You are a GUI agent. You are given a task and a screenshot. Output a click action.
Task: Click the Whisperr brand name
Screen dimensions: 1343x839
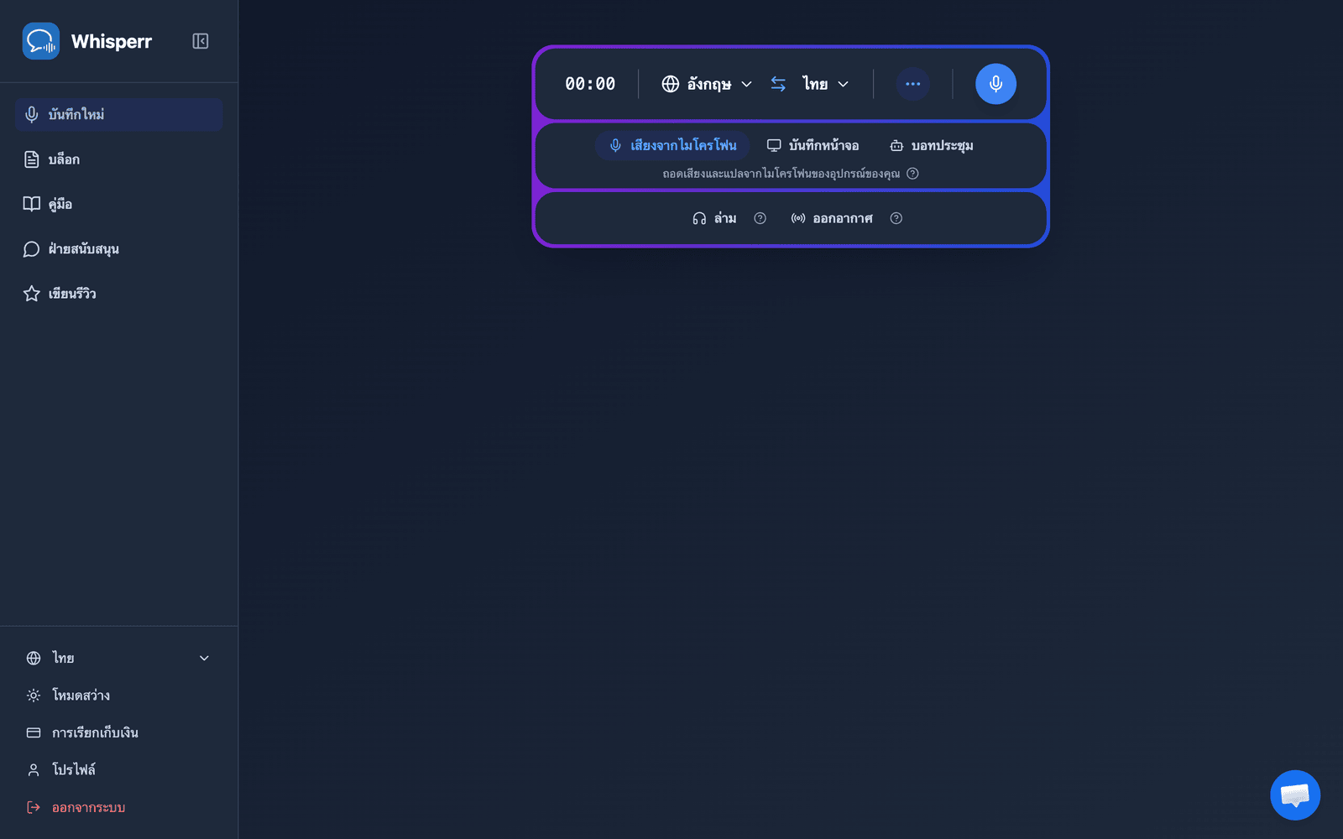(112, 42)
